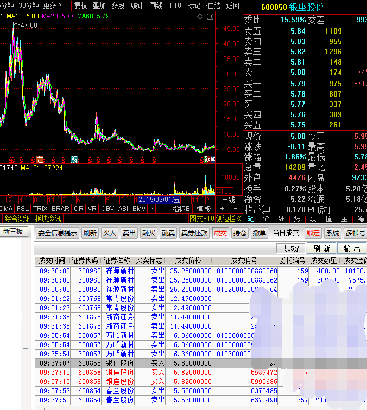Click 持仓 positions button

coord(240,233)
